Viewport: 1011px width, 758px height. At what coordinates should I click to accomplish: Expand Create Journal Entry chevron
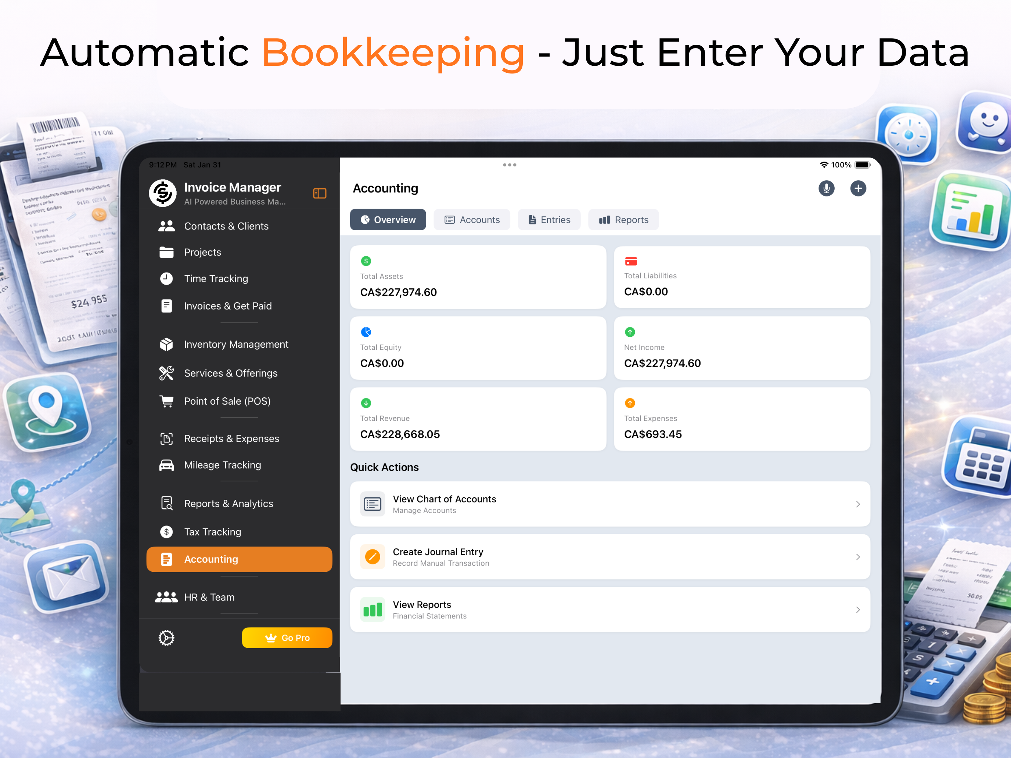coord(857,557)
